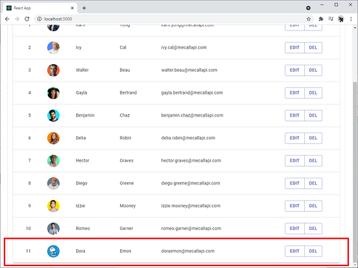Click DEL for Ivy Cal
Image resolution: width=358 pixels, height=268 pixels.
click(313, 48)
